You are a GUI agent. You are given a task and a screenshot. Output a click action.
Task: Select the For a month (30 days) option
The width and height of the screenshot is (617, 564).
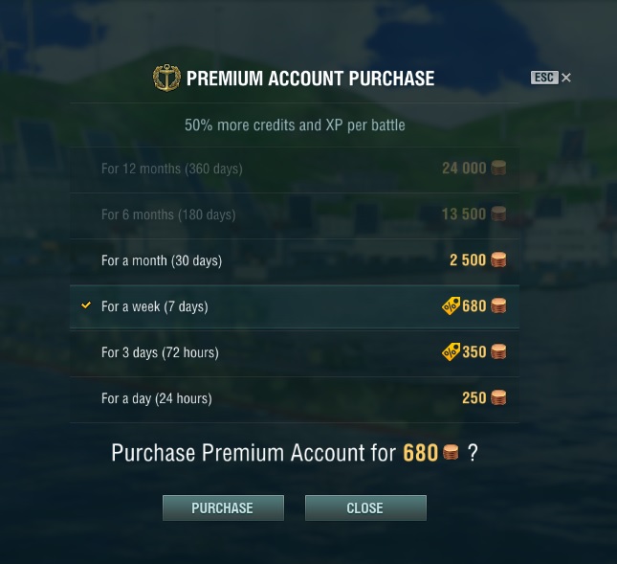click(x=295, y=260)
